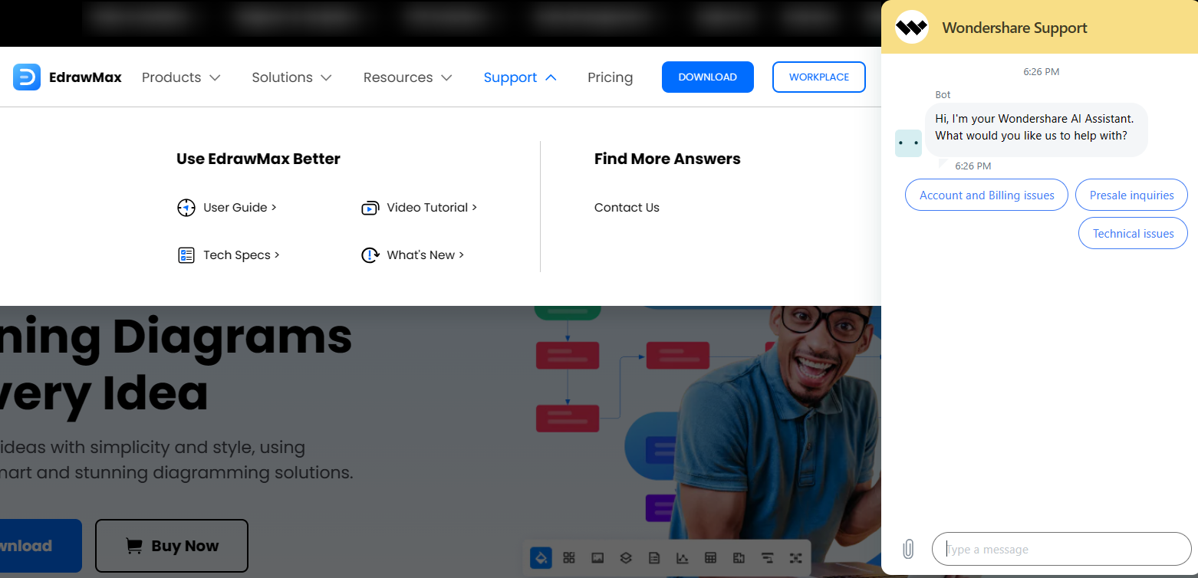
Task: Click the Buy Now button
Action: click(172, 546)
